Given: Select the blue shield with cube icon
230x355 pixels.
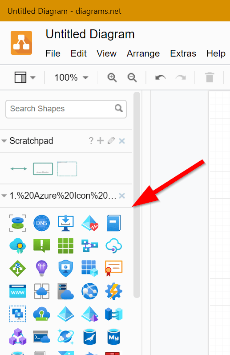Looking at the screenshot, I should point(65,268).
